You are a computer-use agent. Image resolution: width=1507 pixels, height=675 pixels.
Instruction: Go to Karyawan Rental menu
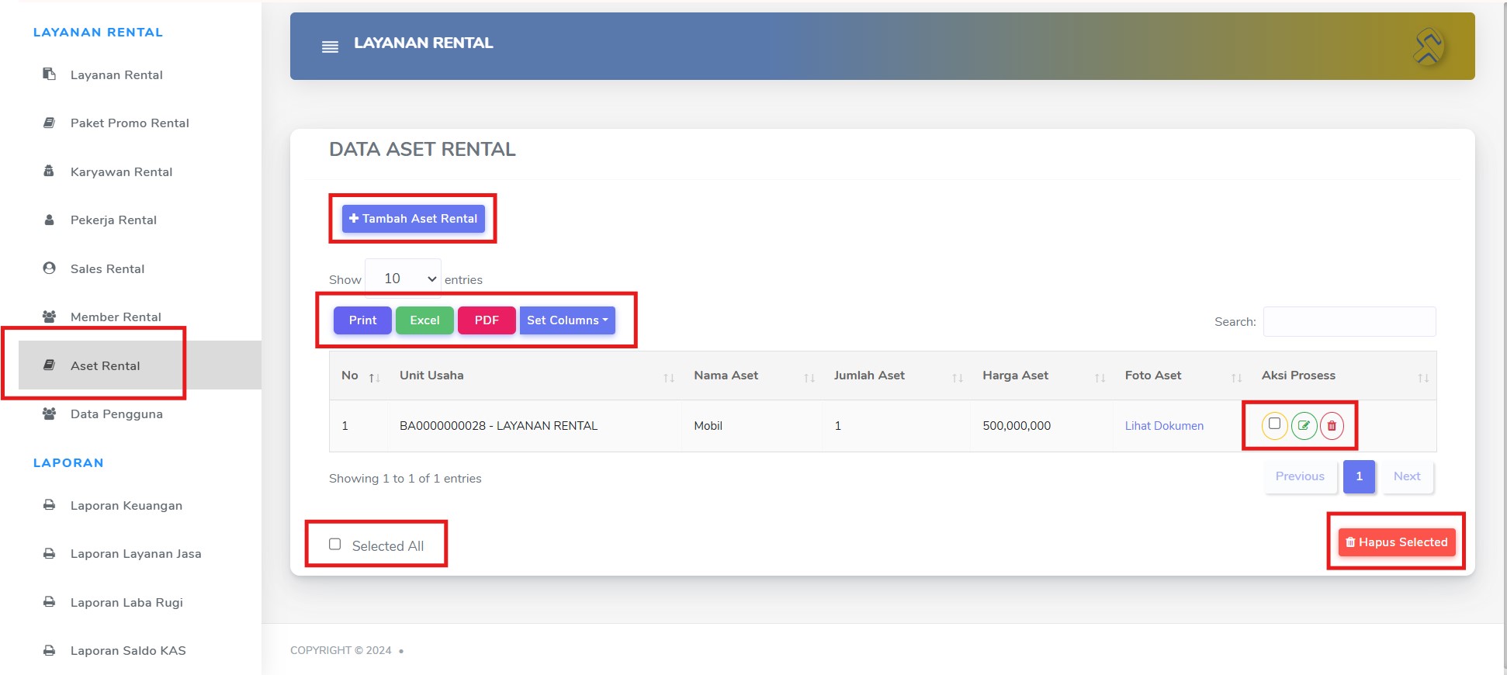coord(121,171)
